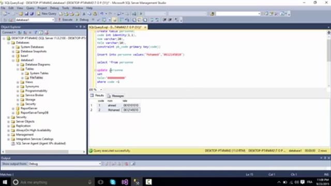The width and height of the screenshot is (331, 186).
Task: Click the Execute query button
Action: pos(65,20)
